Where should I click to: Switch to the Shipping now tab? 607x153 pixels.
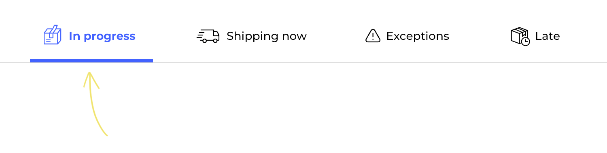pos(252,36)
